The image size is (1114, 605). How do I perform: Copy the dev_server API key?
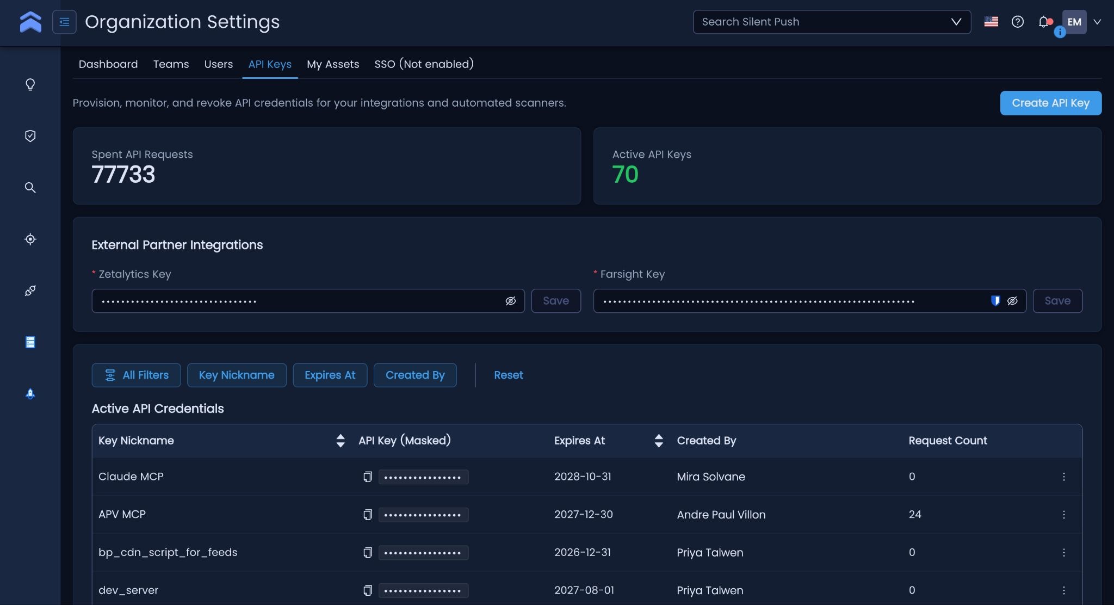coord(368,590)
